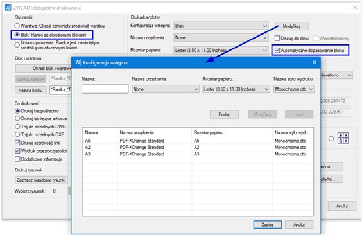Click ZWCAD app icon in title bar
Image resolution: width=364 pixels, height=237 pixels.
pos(8,8)
